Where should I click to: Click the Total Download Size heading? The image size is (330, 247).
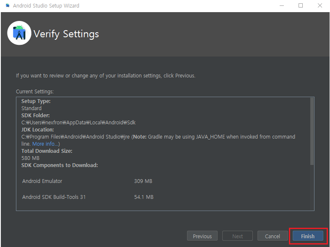coord(47,151)
